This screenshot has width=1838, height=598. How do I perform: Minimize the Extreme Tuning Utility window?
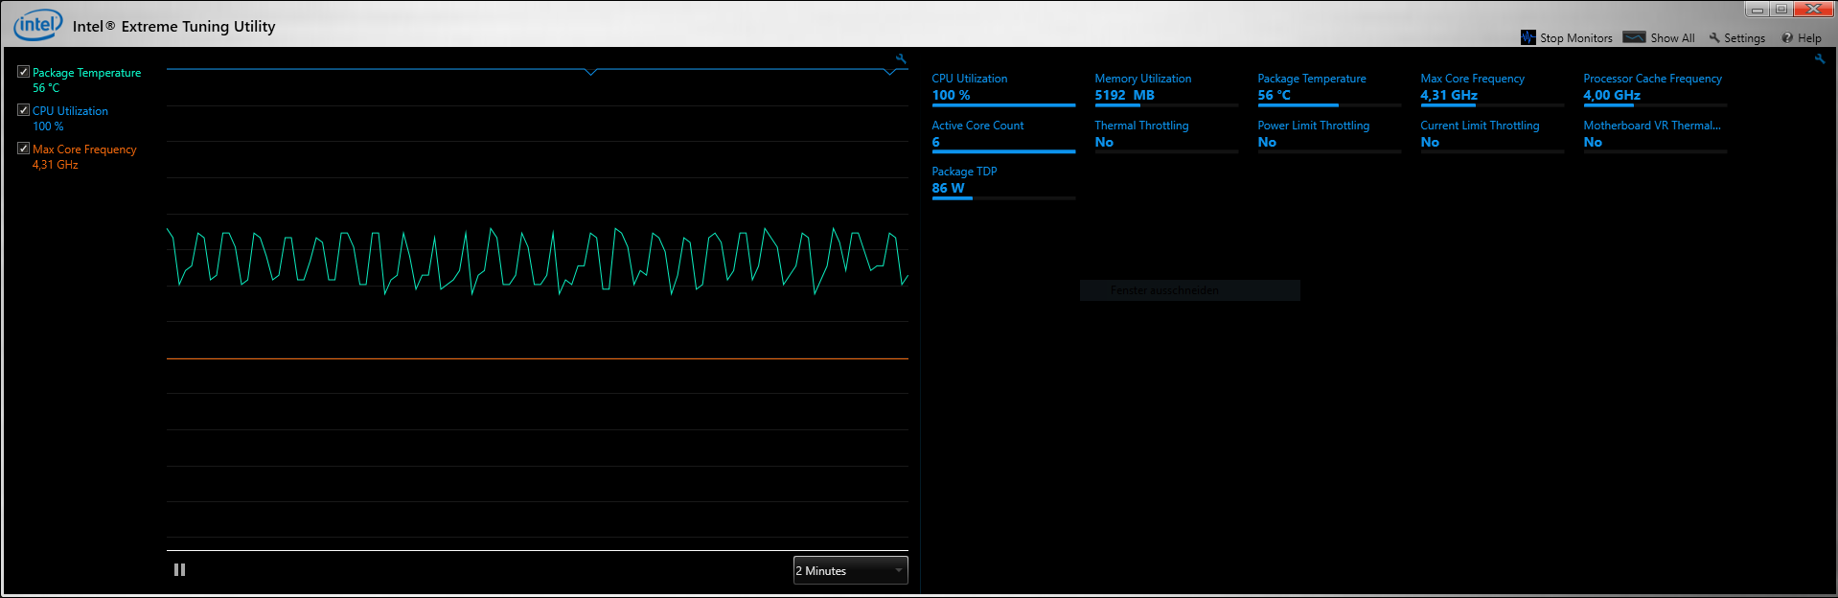point(1757,9)
